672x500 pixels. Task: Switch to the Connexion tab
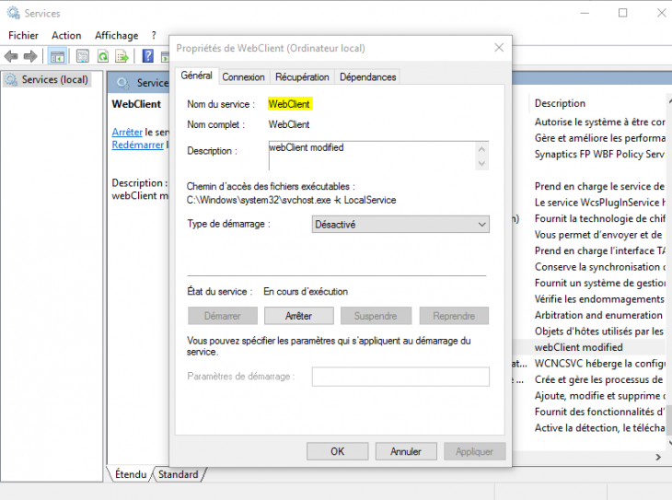tap(243, 77)
